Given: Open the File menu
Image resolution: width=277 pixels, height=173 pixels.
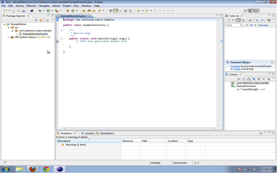Looking at the screenshot, I should [x=4, y=6].
